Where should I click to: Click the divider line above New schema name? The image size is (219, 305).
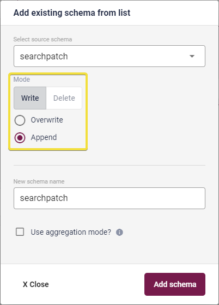tap(109, 166)
